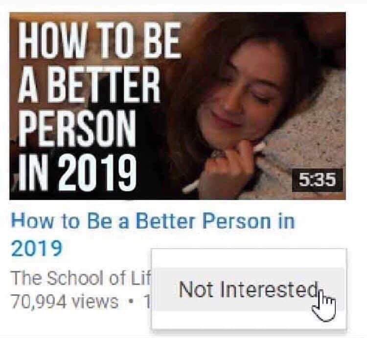Click the gray knit blanket in the thumbnail
This screenshot has height=338, width=367.
click(x=304, y=131)
